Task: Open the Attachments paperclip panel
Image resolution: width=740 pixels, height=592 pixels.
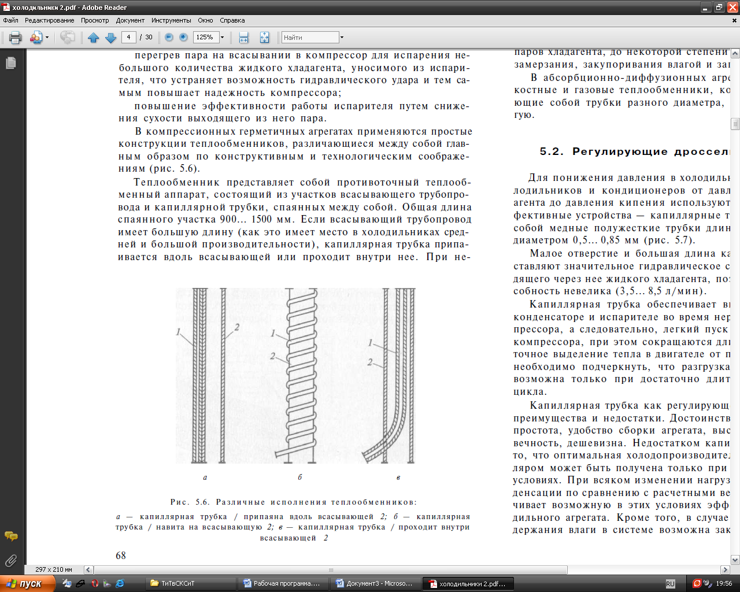Action: point(10,561)
